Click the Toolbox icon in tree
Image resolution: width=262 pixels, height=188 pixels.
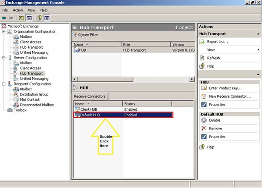(x=10, y=110)
